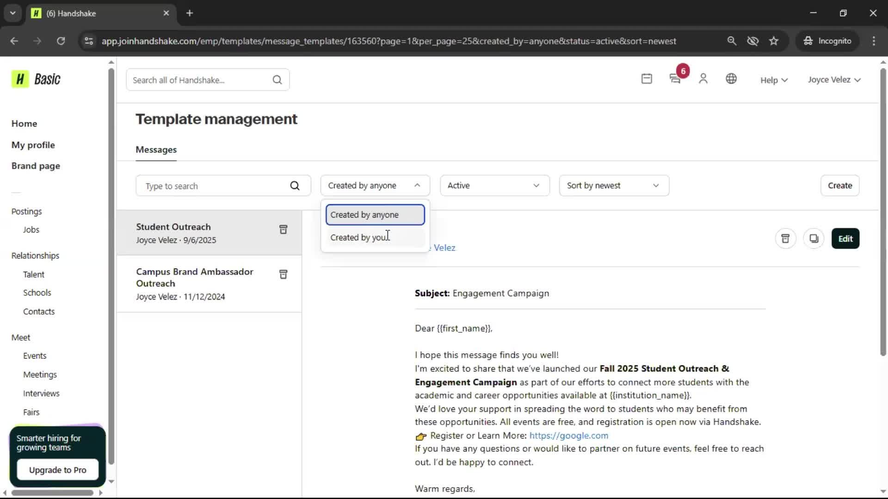This screenshot has height=499, width=888.
Task: Click the globe language icon
Action: pyautogui.click(x=731, y=79)
